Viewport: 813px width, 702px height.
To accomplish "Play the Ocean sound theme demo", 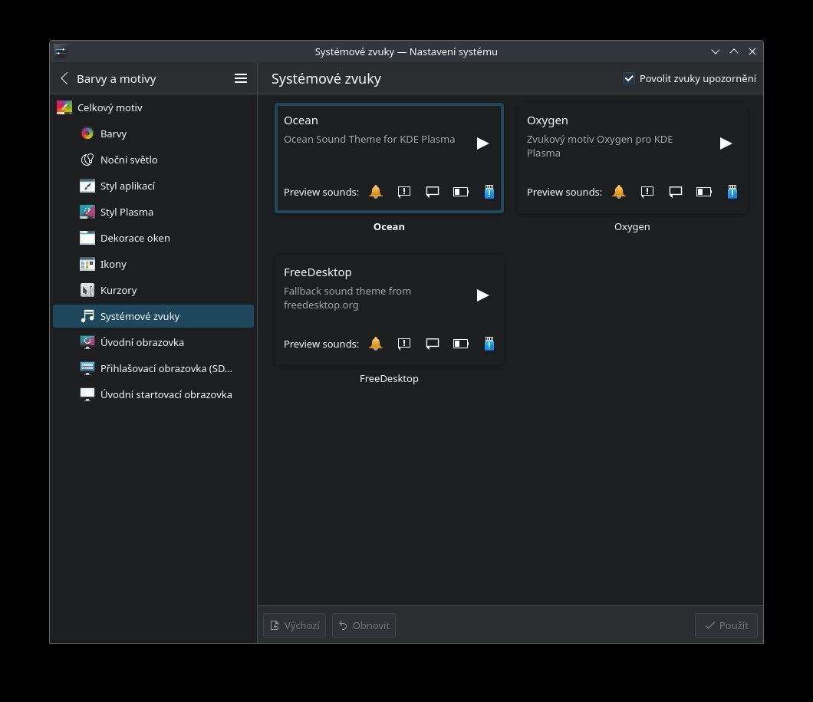I will tap(482, 143).
